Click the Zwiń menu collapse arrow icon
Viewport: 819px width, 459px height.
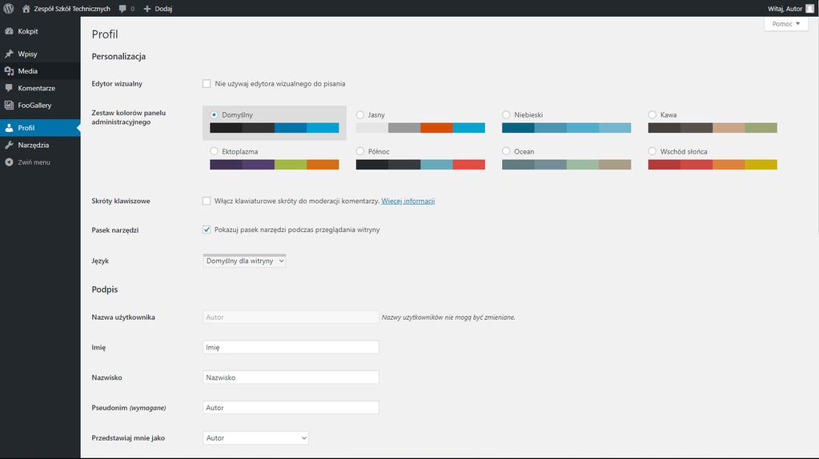pyautogui.click(x=9, y=162)
